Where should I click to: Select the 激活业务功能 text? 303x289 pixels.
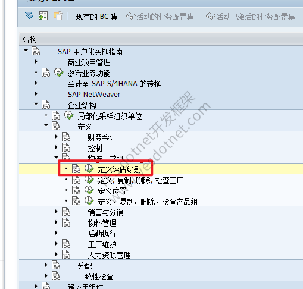[x=89, y=73]
